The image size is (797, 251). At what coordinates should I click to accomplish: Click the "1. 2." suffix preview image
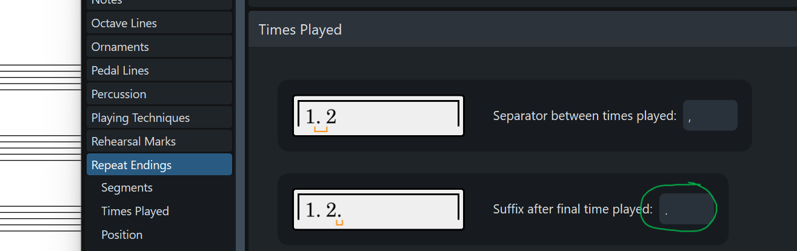click(x=378, y=210)
